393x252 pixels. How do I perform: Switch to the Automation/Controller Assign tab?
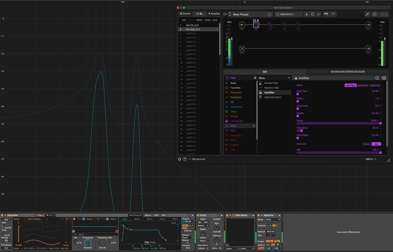click(x=348, y=72)
